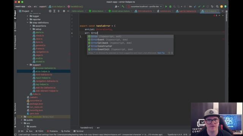Open input-helper.ts in the project tree

[x=41, y=78]
